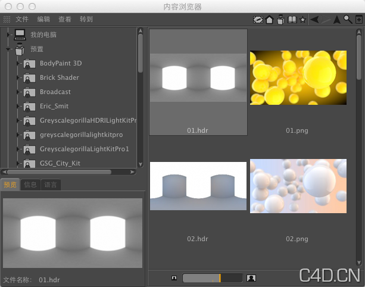Select the GSG_City_Kit entry
Image resolution: width=365 pixels, height=287 pixels.
60,163
